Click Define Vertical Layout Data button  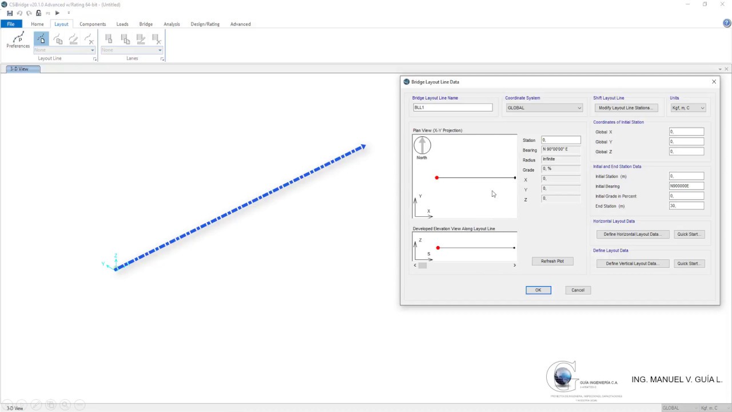(632, 264)
